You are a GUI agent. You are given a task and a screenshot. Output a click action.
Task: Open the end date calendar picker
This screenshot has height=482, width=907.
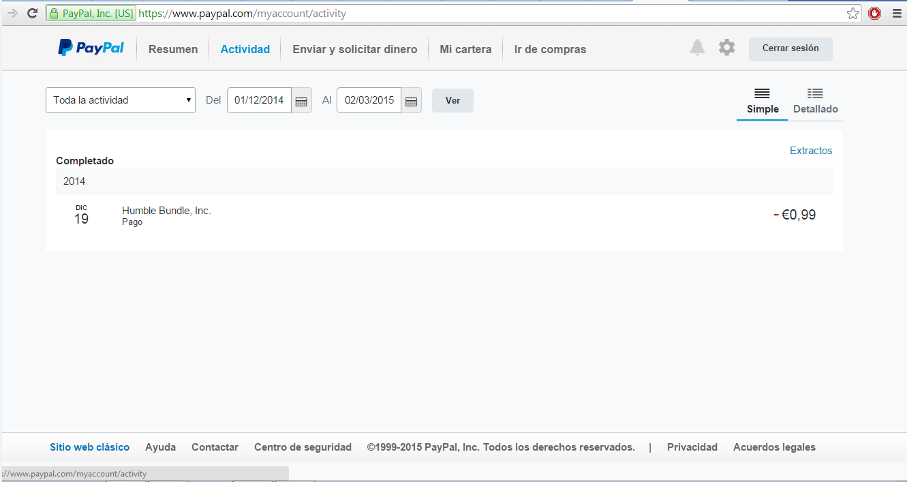tap(411, 101)
